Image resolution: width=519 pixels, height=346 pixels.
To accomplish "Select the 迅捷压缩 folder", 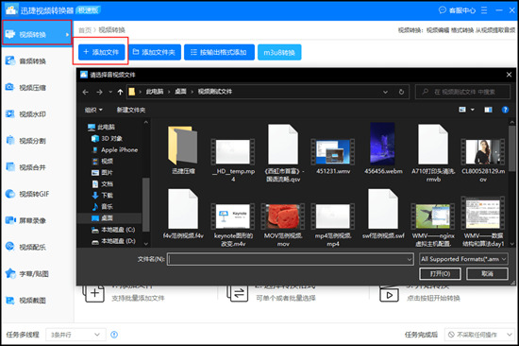I will coord(183,150).
